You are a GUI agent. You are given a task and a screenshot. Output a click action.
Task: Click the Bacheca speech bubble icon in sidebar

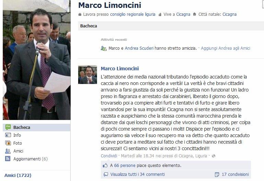click(x=8, y=127)
